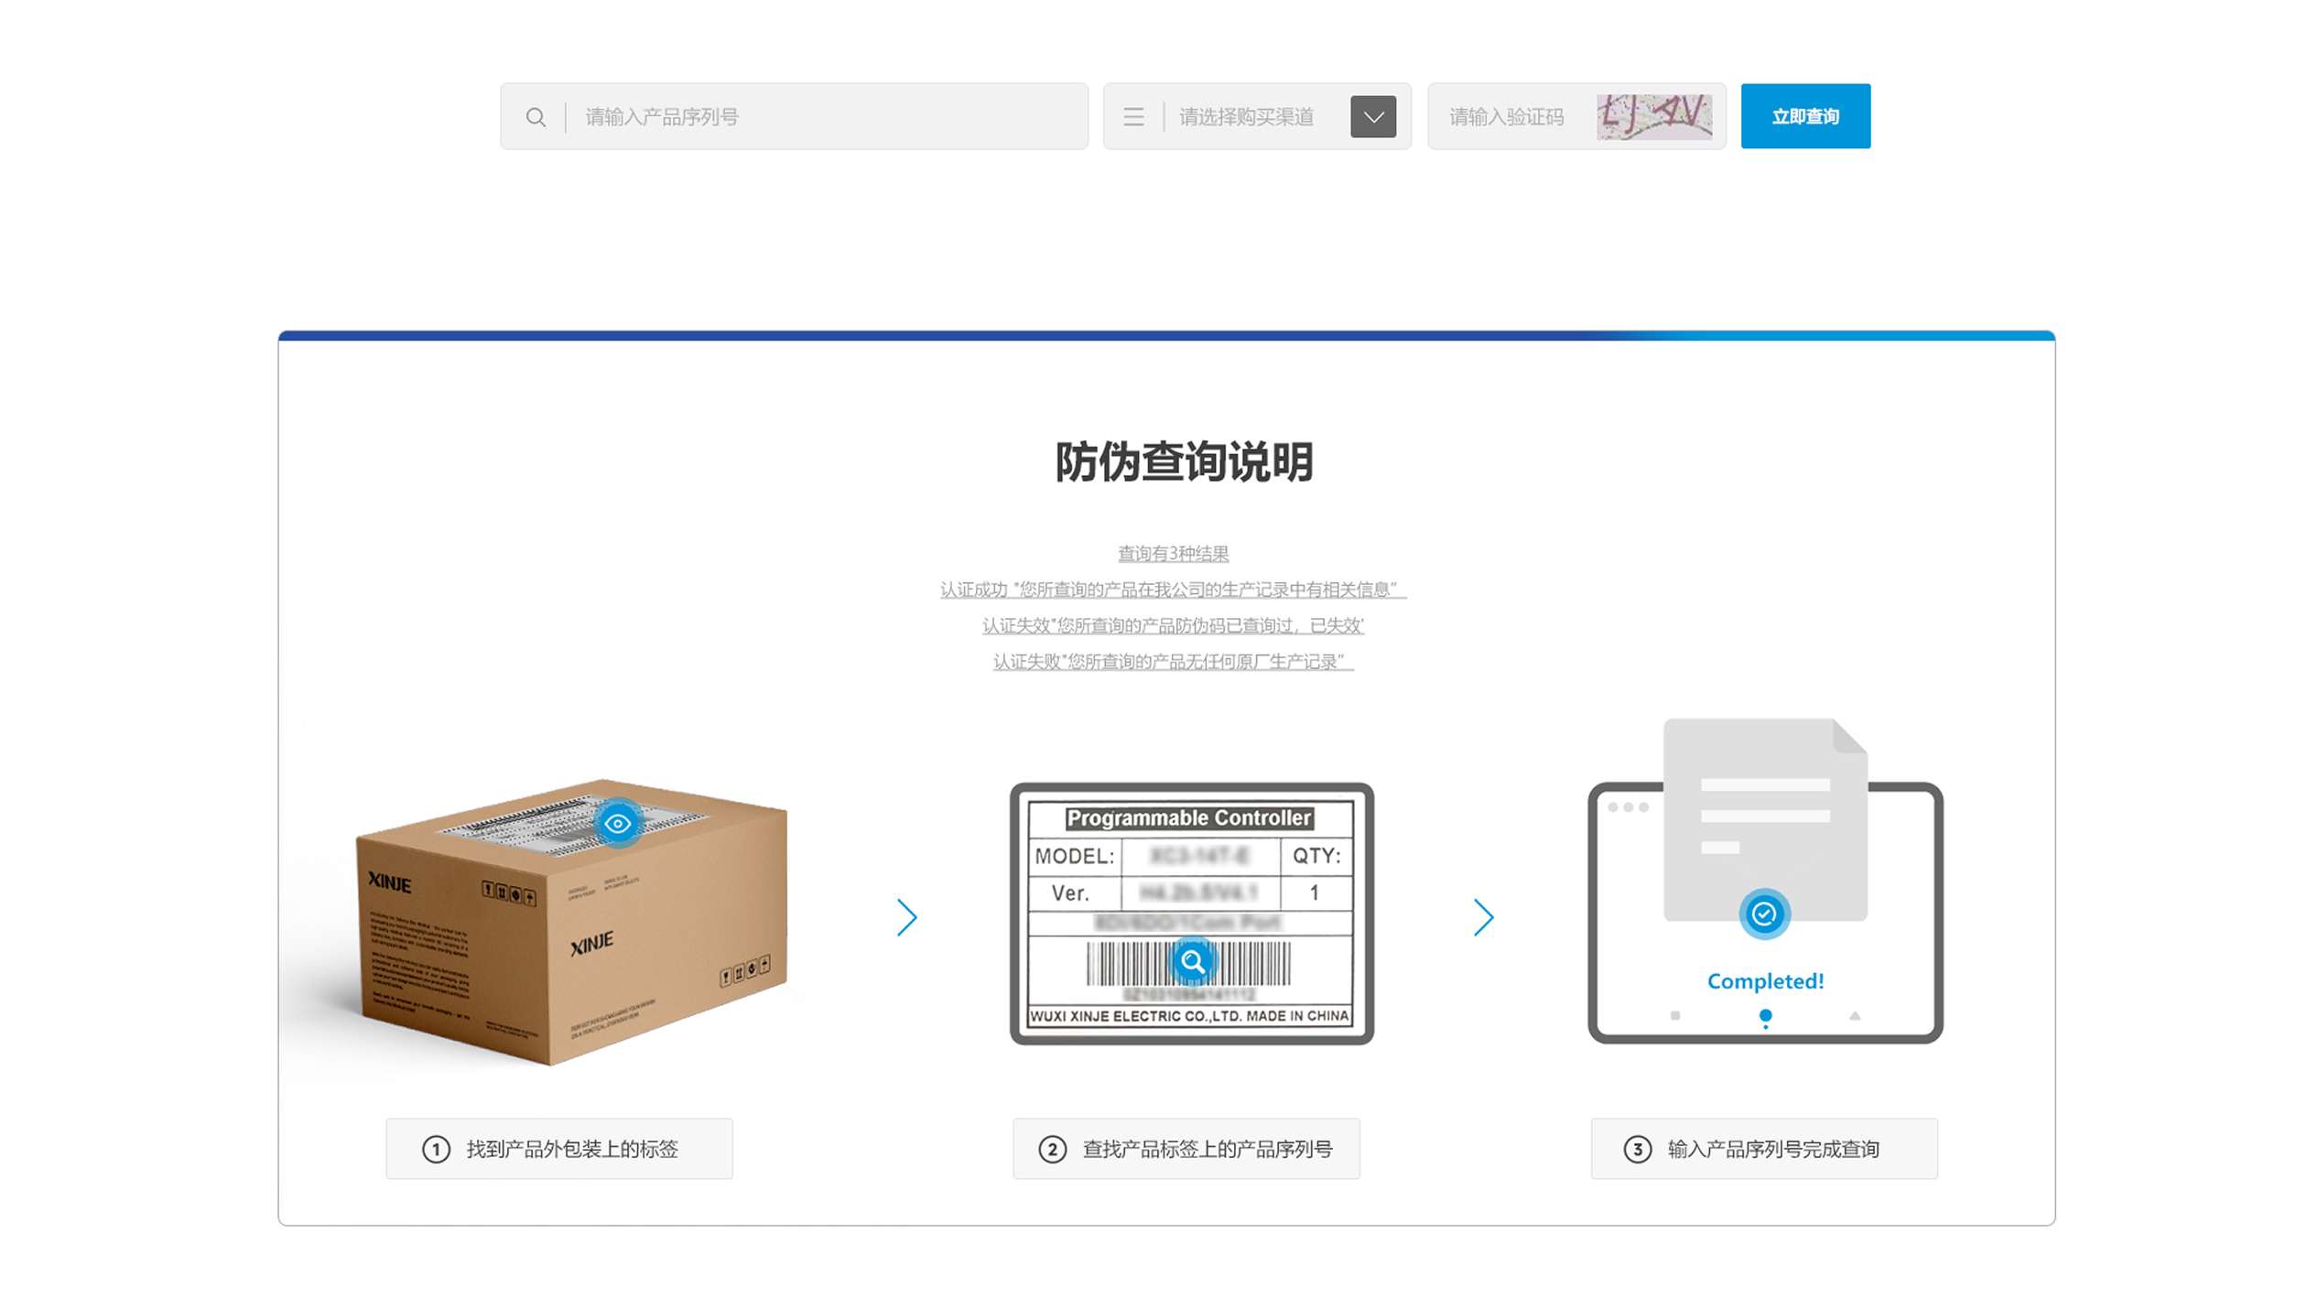2307x1298 pixels.
Task: Click the list icon beside the purchase channel selector
Action: 1133,116
